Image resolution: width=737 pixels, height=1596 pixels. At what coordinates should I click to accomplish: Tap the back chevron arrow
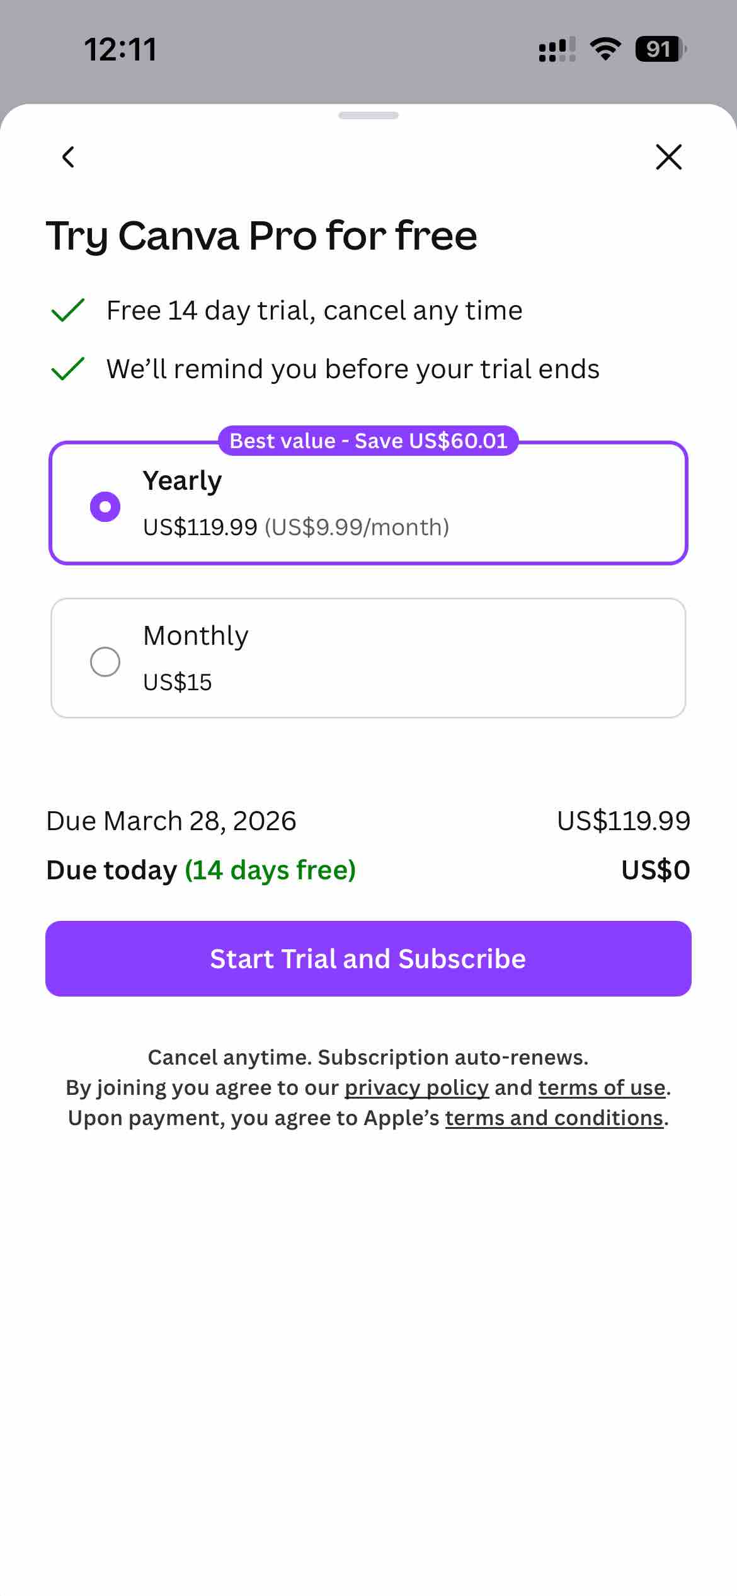click(69, 157)
